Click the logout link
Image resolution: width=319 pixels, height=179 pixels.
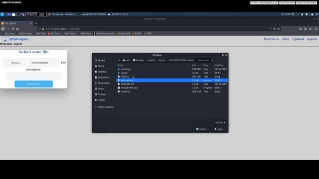coord(312,39)
